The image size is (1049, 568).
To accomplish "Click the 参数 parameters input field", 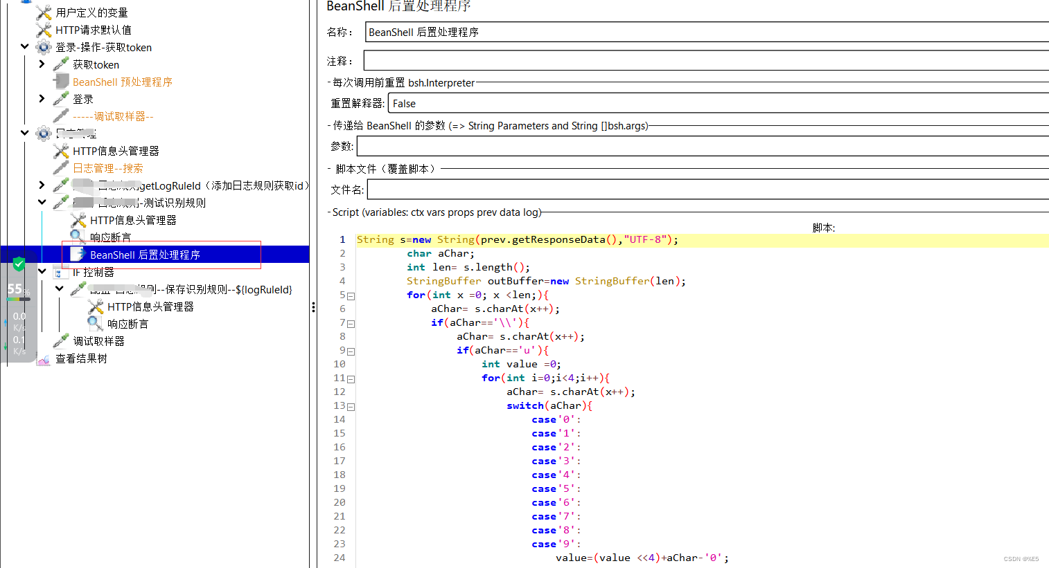I will pyautogui.click(x=703, y=146).
